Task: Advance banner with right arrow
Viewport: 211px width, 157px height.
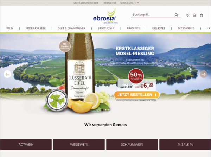Action: pos(204,74)
